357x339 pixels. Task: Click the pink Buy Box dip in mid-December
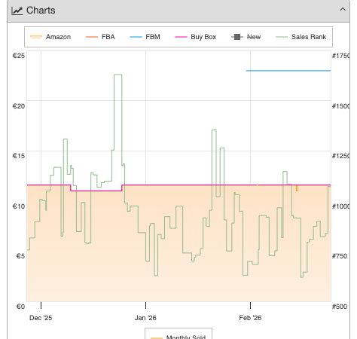(x=96, y=191)
